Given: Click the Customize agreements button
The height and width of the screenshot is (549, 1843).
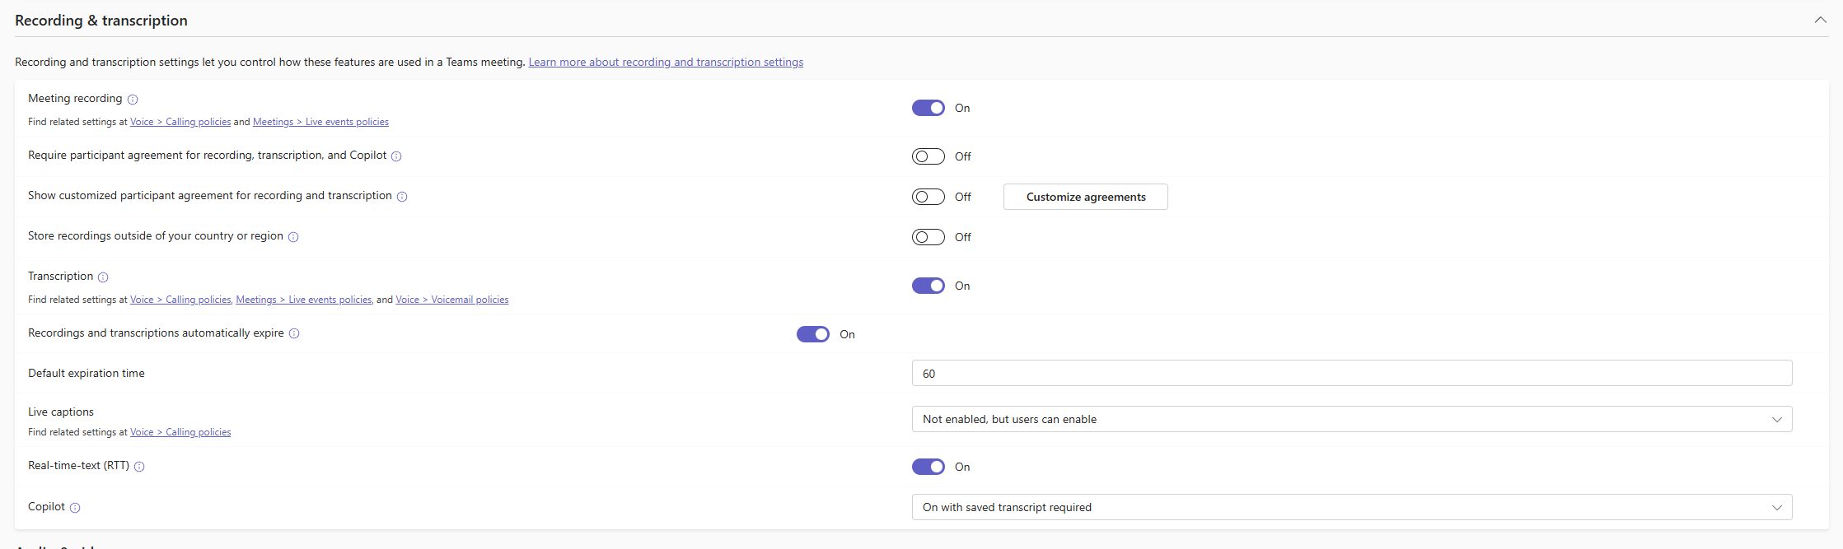Looking at the screenshot, I should 1085,197.
